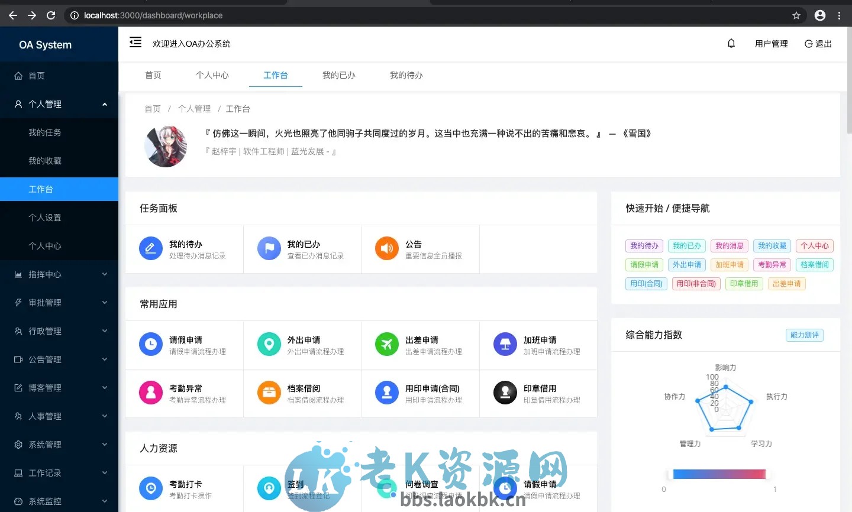This screenshot has height=512, width=852.
Task: Click the user avatar next to the quote
Action: click(x=165, y=147)
